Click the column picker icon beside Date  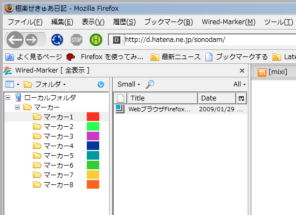coord(242,98)
